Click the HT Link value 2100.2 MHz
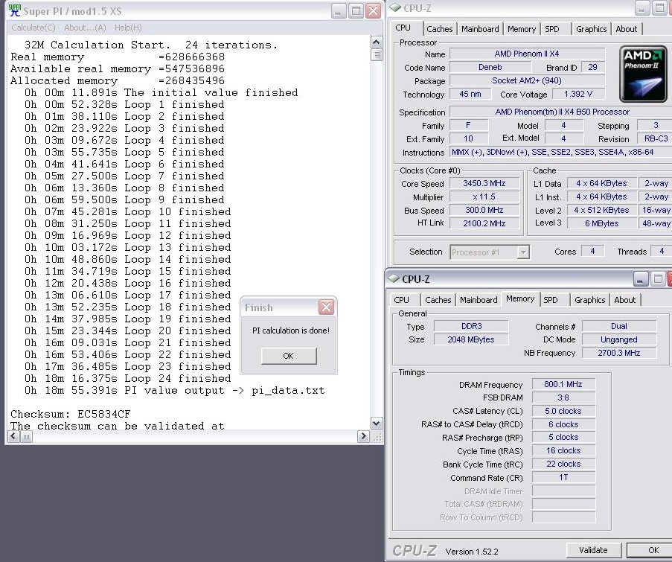Screen dimensions: 672x562 (484, 223)
